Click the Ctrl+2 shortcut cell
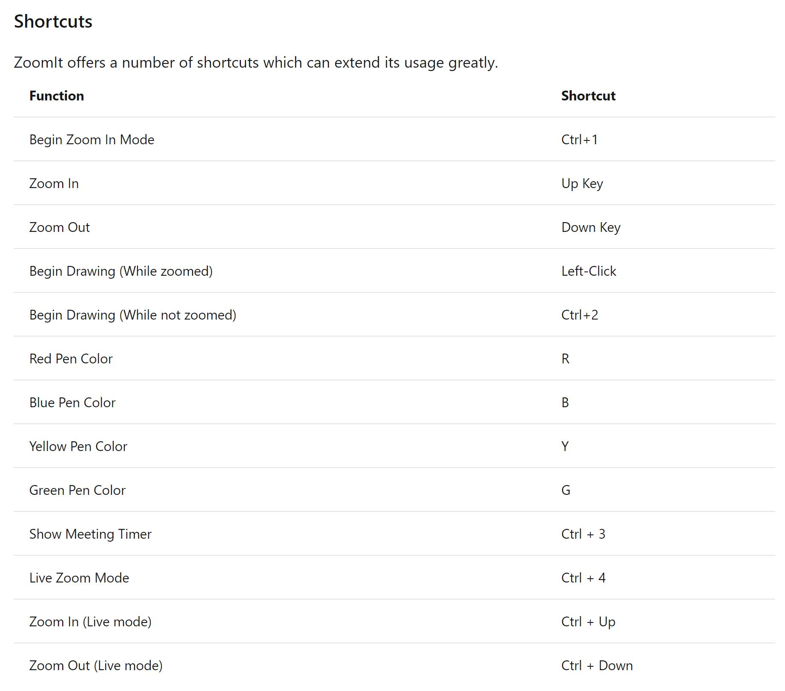This screenshot has width=785, height=691. (580, 315)
